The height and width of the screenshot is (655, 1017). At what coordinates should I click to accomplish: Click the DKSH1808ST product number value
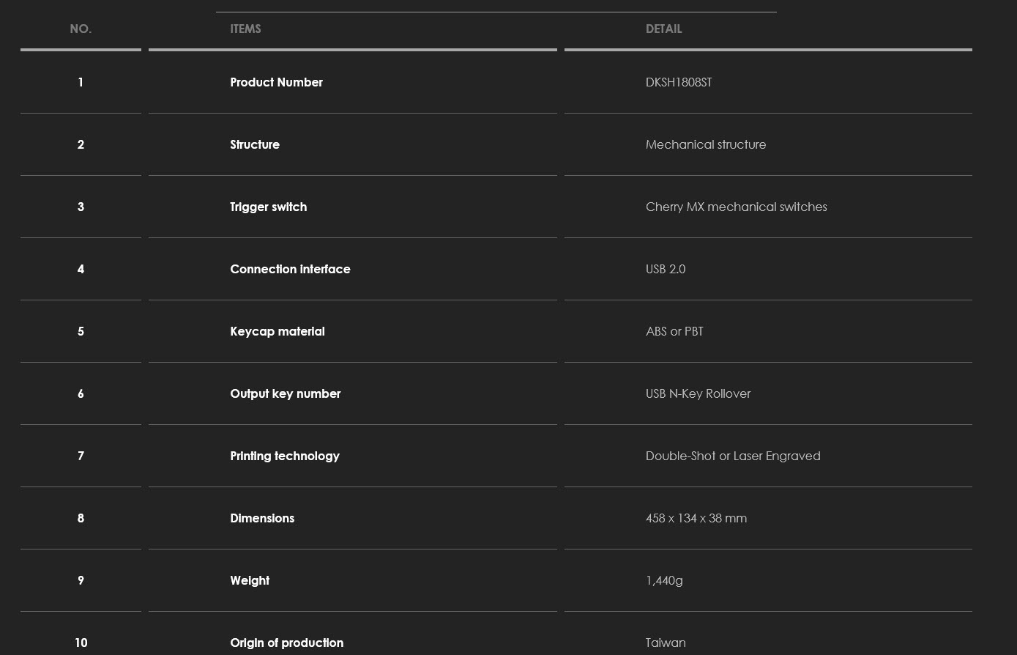[x=678, y=82]
